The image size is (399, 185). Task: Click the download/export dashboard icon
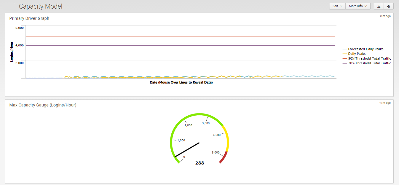[x=379, y=6]
